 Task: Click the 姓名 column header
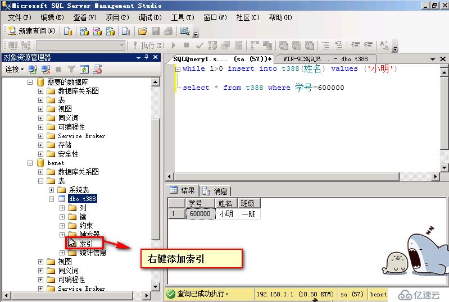pyautogui.click(x=226, y=203)
